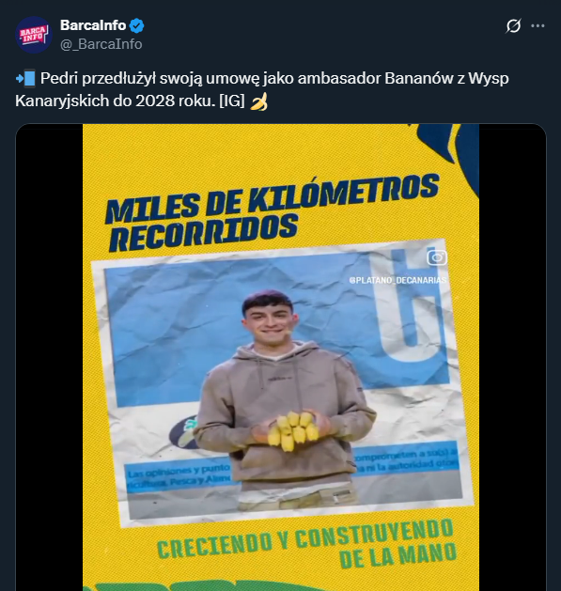The height and width of the screenshot is (591, 561).
Task: Click the tweet text about Pedri
Action: click(x=262, y=89)
